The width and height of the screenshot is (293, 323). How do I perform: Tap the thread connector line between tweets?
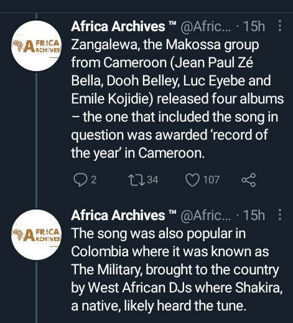coord(37,140)
